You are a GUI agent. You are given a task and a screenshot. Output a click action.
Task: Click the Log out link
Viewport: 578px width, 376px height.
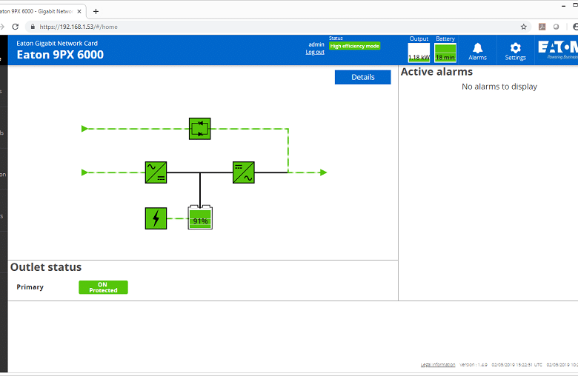pos(315,53)
